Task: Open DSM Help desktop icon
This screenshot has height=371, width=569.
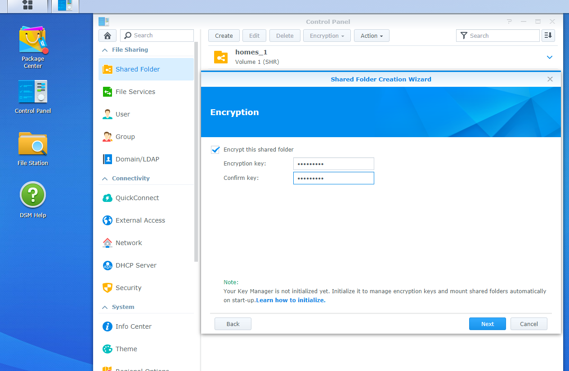Action: click(x=33, y=200)
